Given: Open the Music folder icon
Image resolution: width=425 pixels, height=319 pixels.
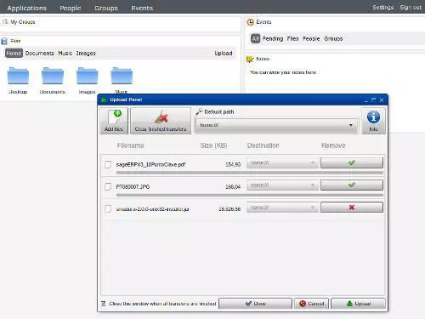Looking at the screenshot, I should coord(122,76).
